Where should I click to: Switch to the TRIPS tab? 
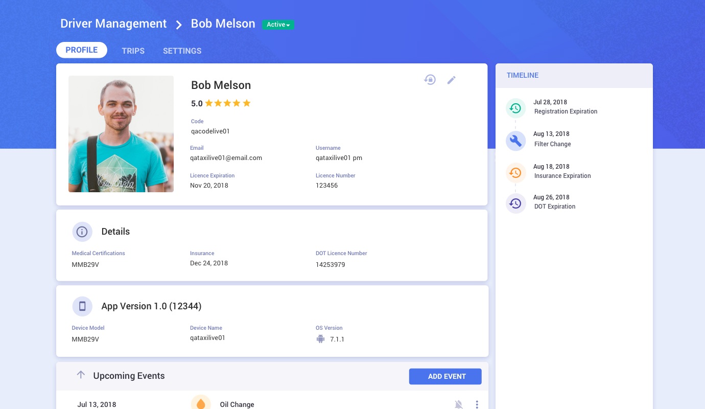click(133, 51)
